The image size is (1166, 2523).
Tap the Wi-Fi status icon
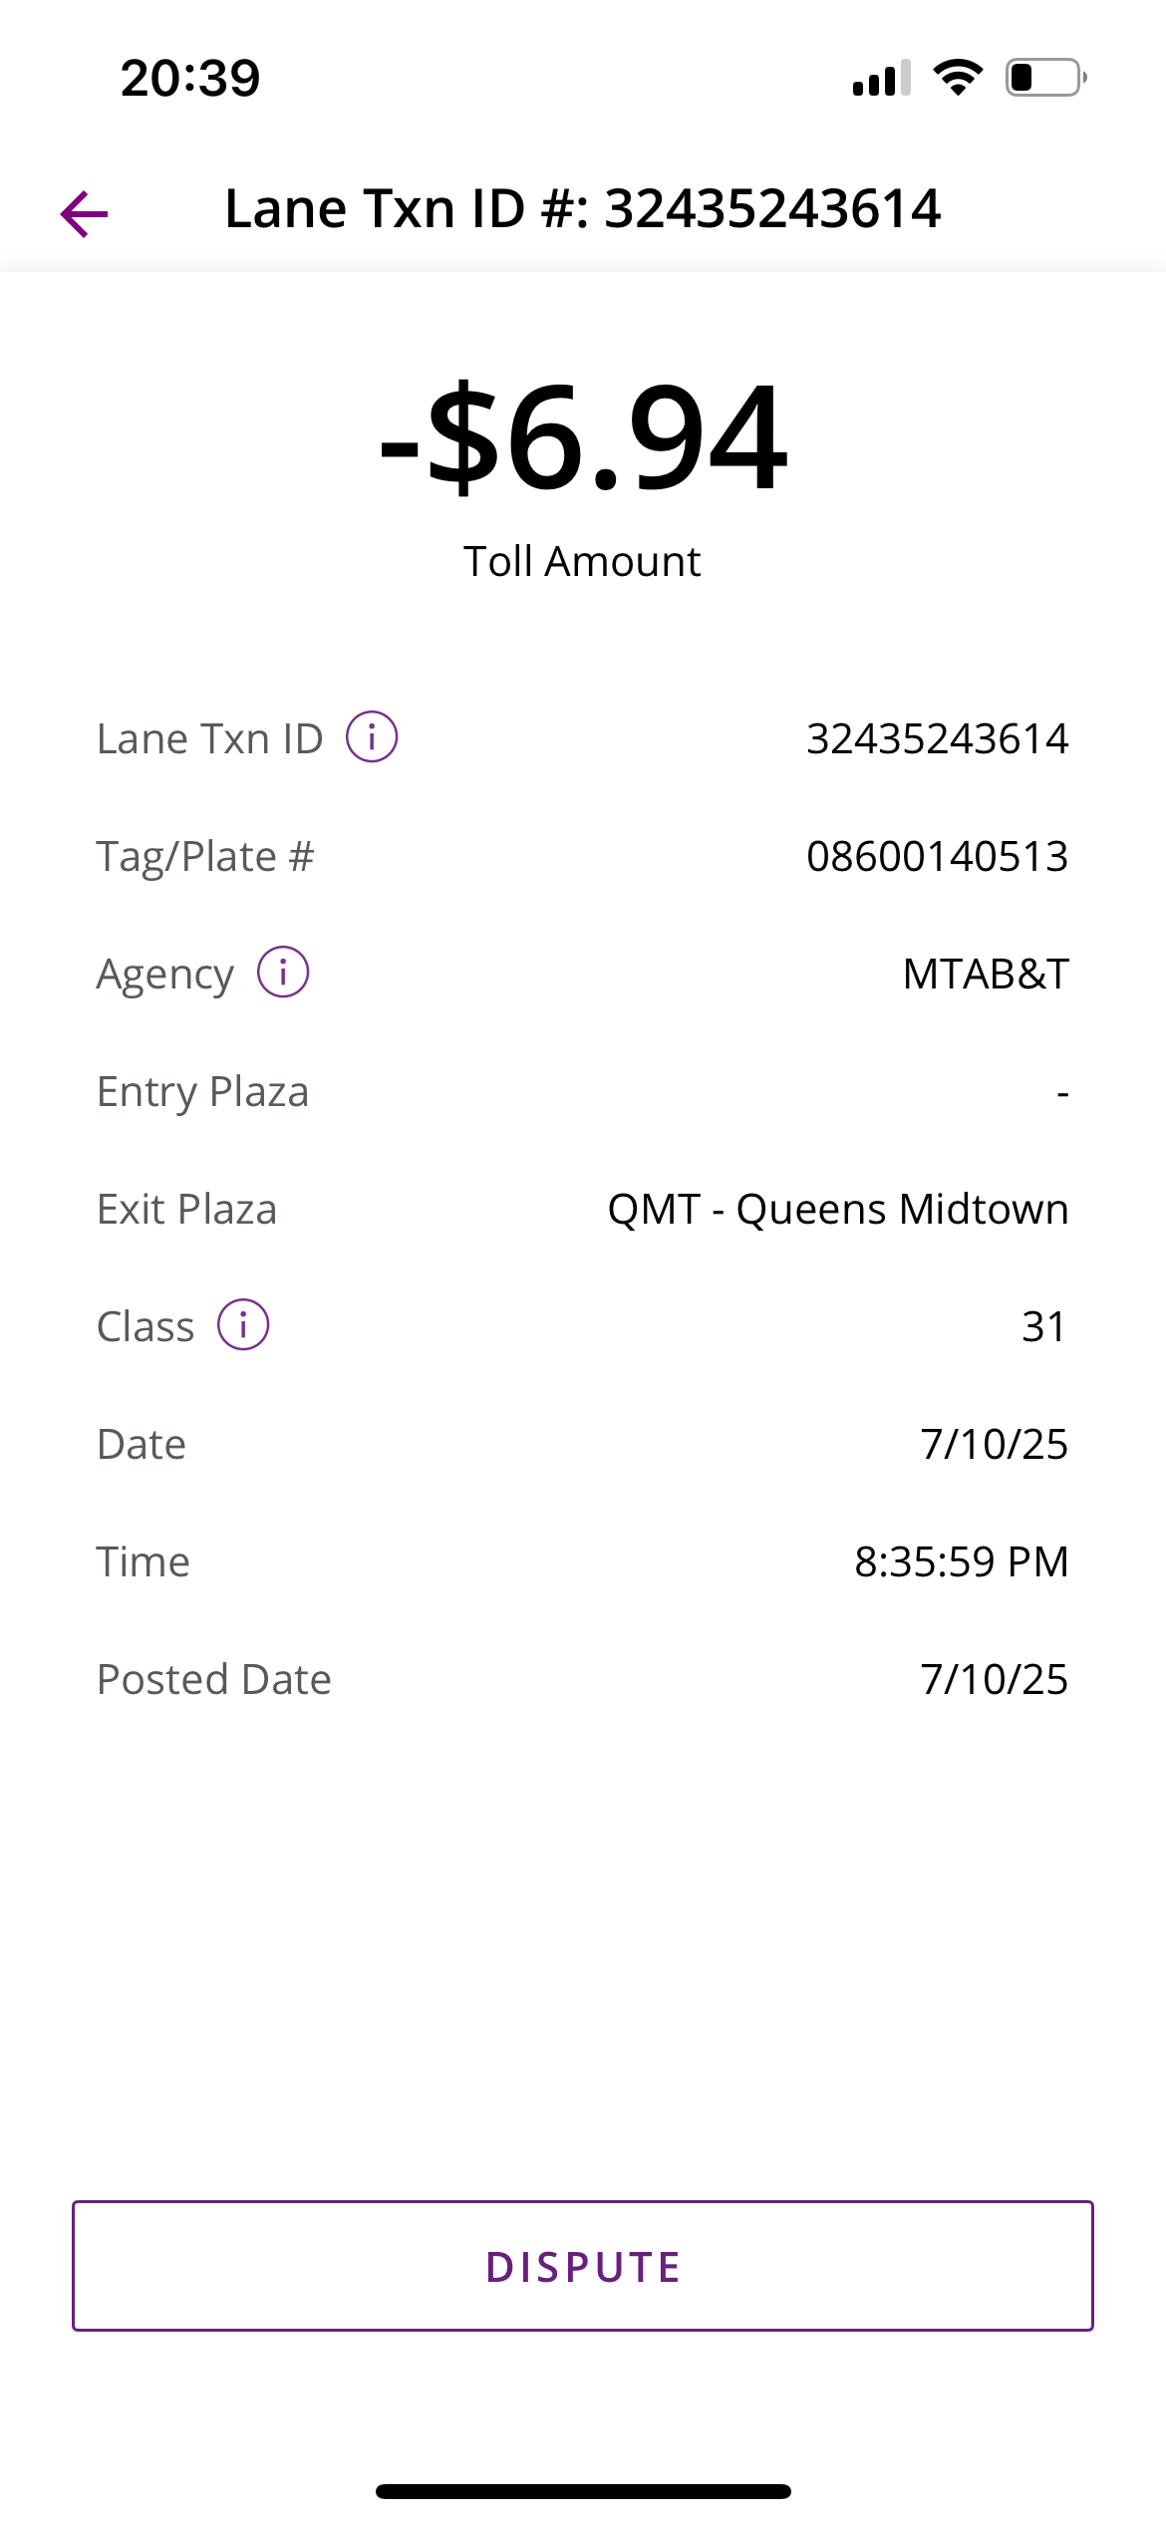(958, 78)
